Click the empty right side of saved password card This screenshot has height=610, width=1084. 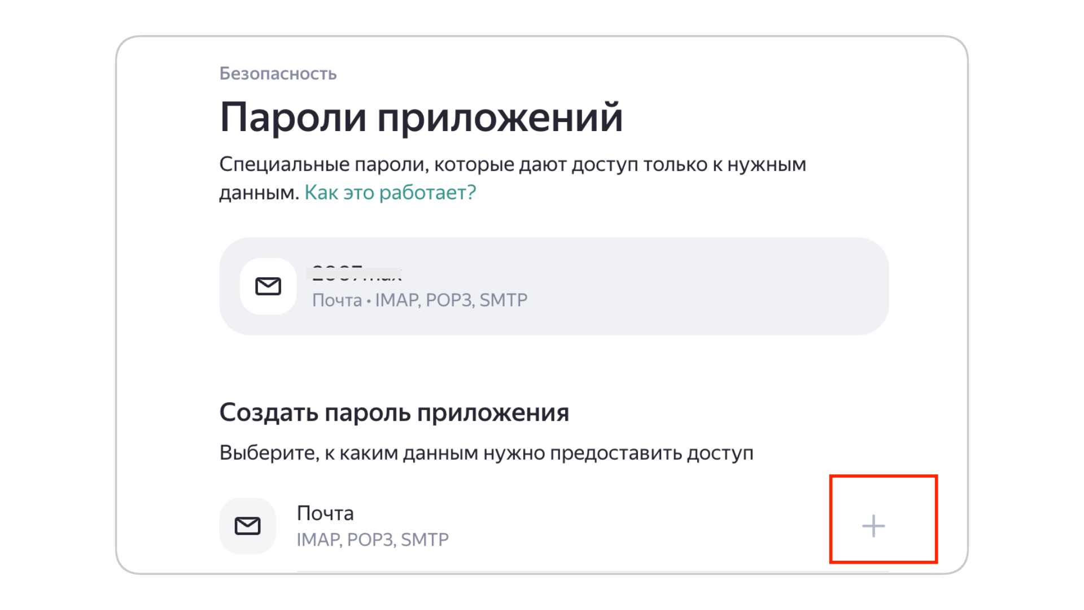click(706, 286)
